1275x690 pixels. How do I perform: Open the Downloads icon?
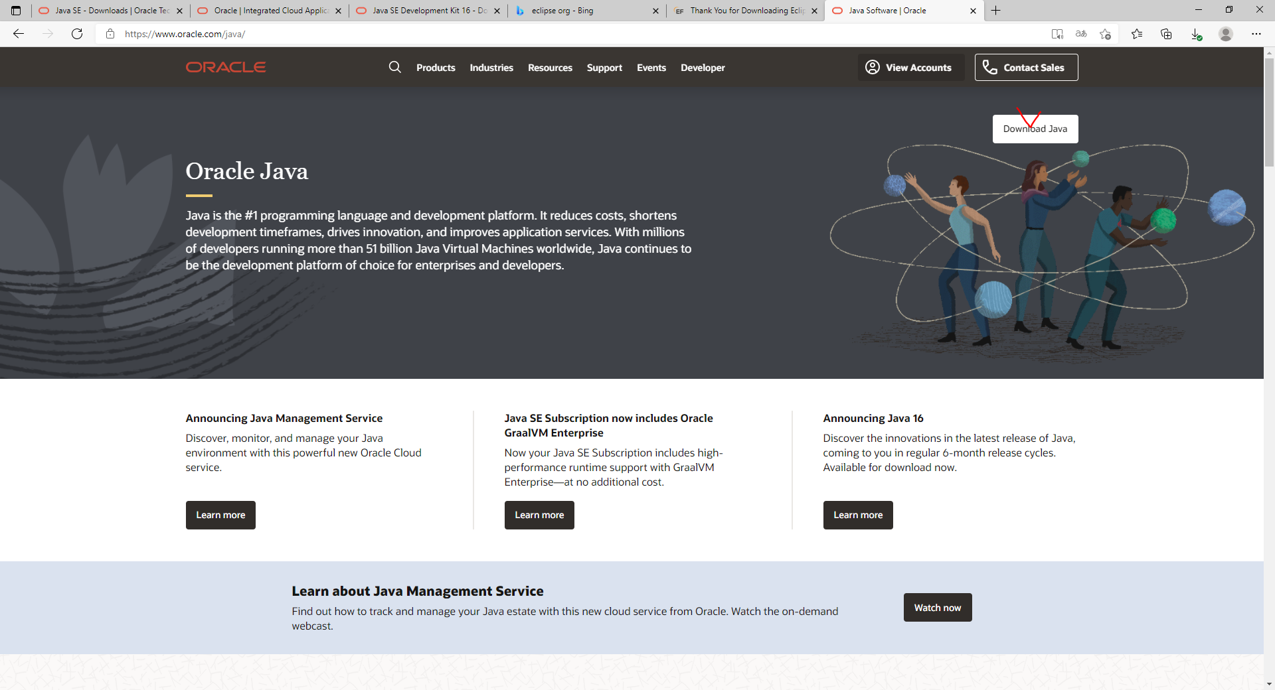point(1196,34)
